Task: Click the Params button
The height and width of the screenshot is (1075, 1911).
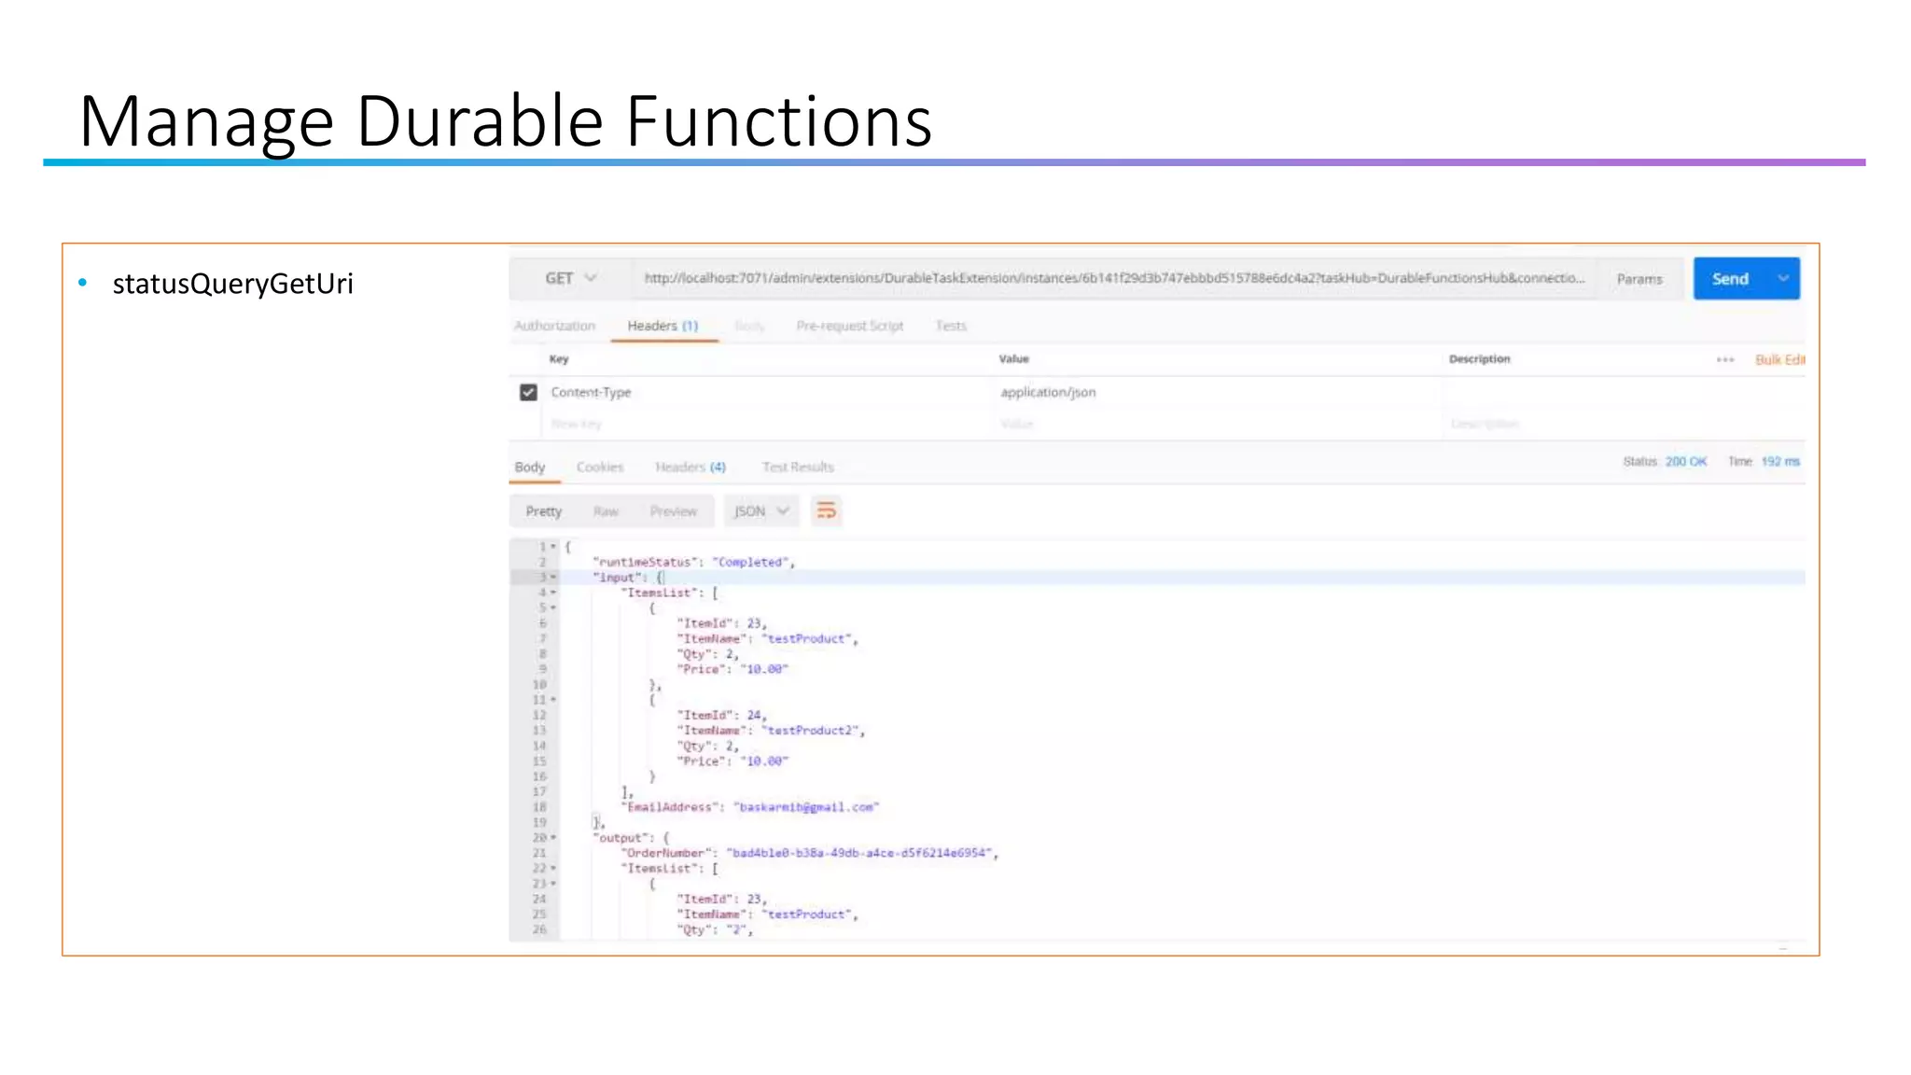Action: [1639, 278]
